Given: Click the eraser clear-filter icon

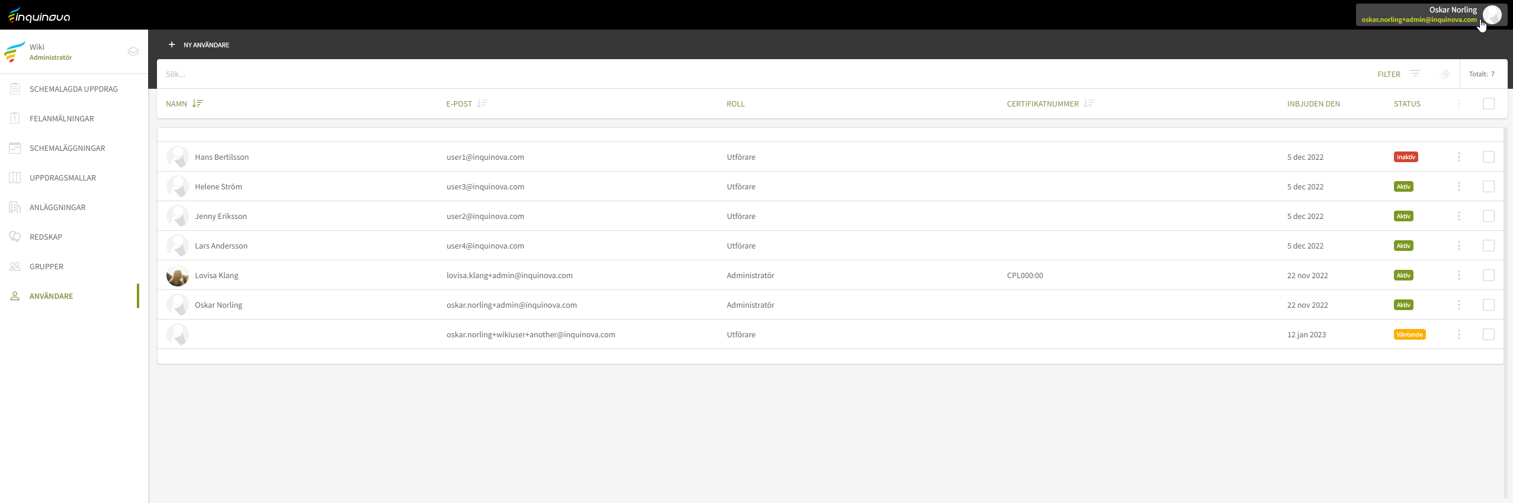Looking at the screenshot, I should pos(1444,74).
